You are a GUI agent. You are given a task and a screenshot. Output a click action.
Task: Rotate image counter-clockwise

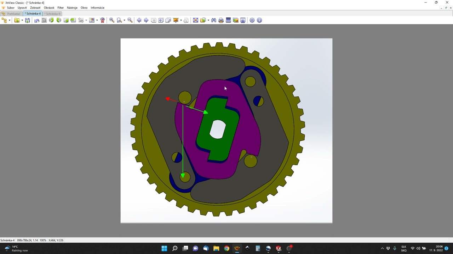coord(51,20)
